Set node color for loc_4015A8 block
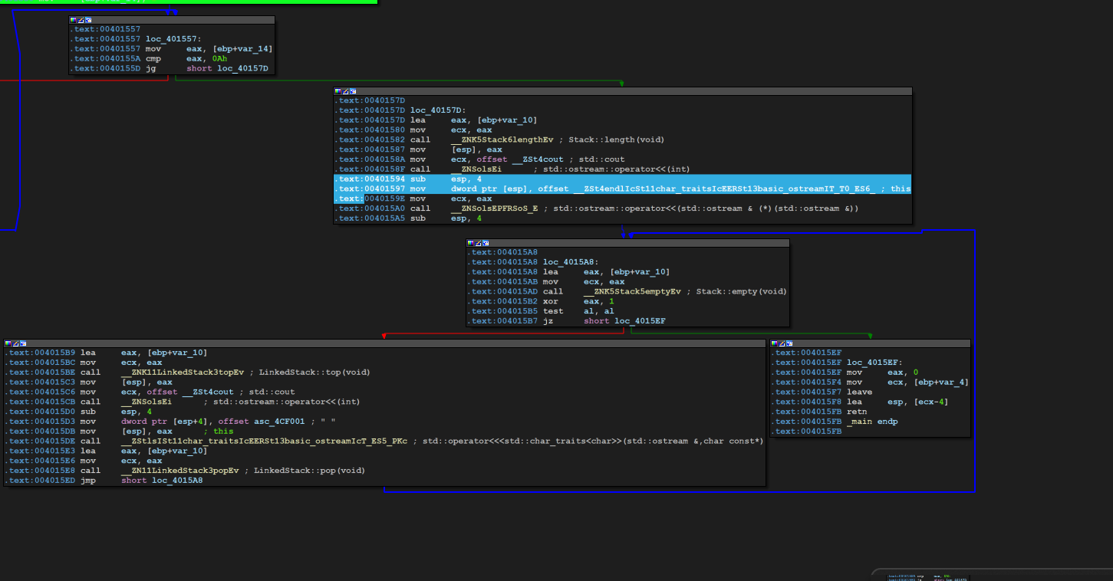The image size is (1113, 581). pyautogui.click(x=471, y=243)
